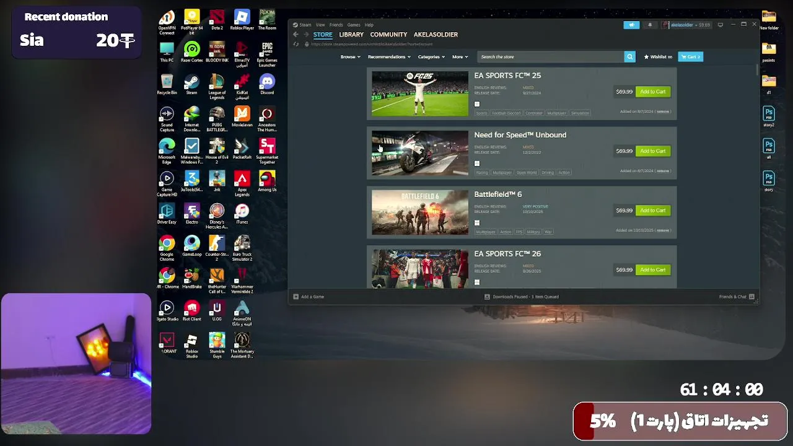This screenshot has height=446, width=793.
Task: Open Discord desktop shortcut
Action: (267, 84)
